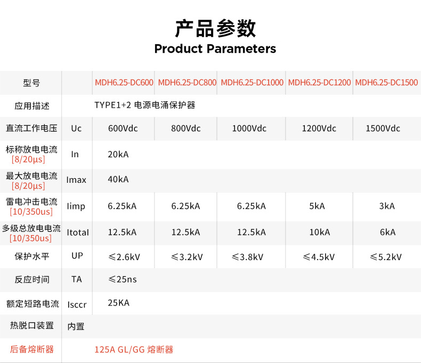421x363 pixels.
Task: Click the 反应时间 row label
Action: (31, 279)
